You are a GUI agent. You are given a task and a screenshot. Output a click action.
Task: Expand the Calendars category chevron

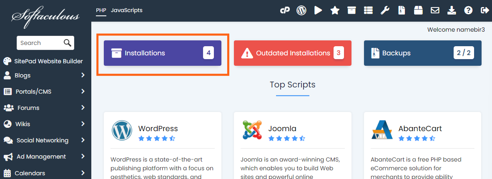tap(83, 173)
